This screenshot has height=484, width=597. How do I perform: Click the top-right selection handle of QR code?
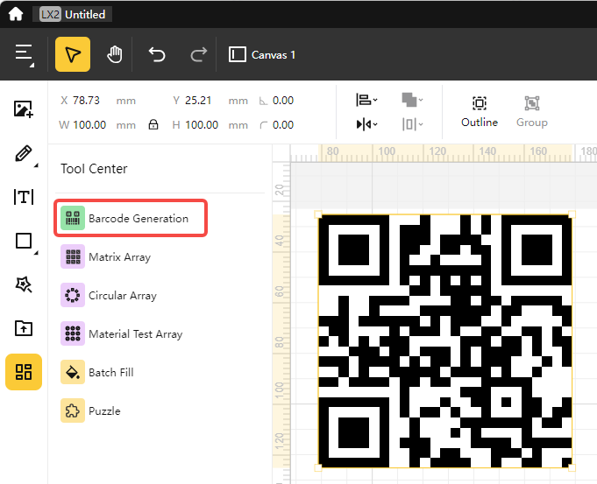(x=572, y=214)
